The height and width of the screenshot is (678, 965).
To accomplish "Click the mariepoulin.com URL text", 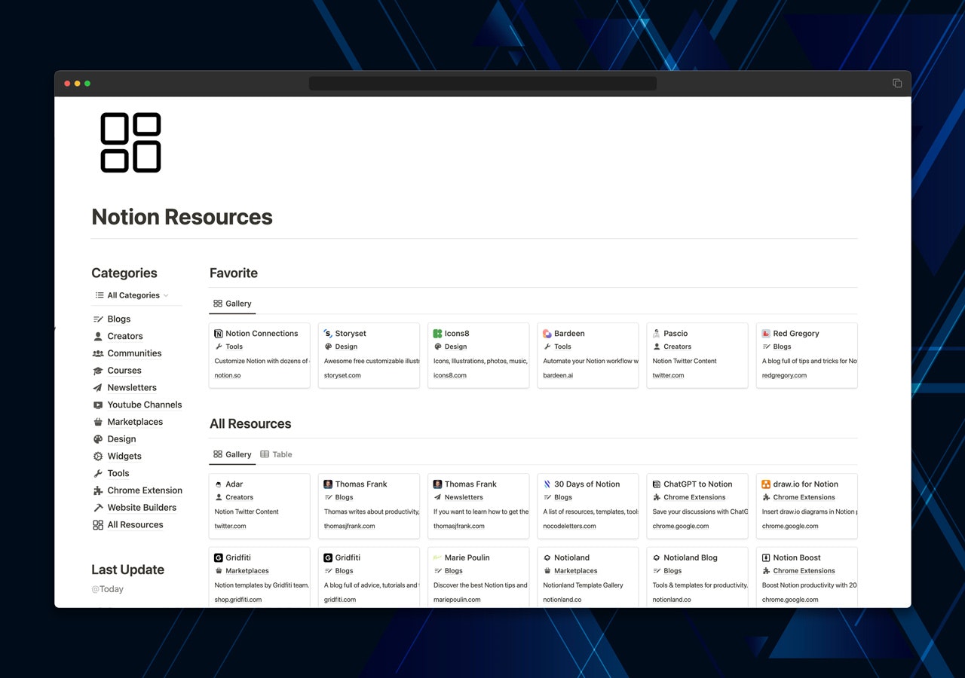I will click(x=457, y=600).
